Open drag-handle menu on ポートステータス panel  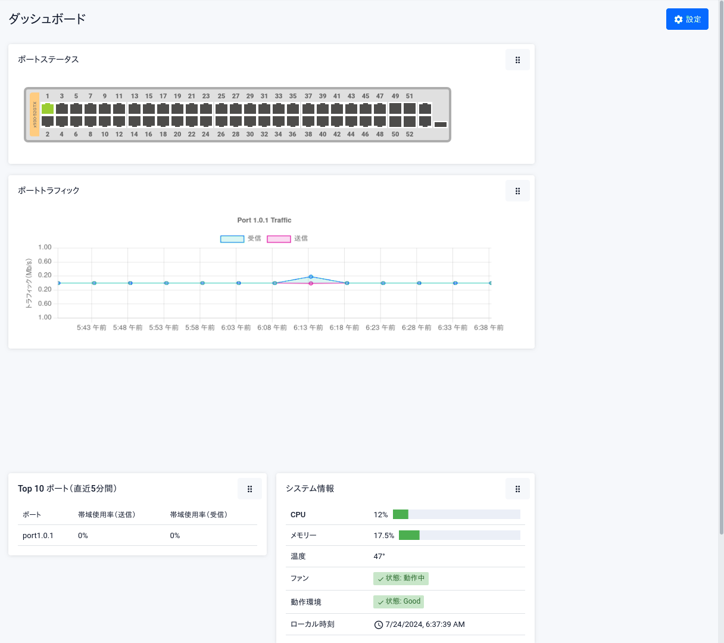[x=517, y=60]
